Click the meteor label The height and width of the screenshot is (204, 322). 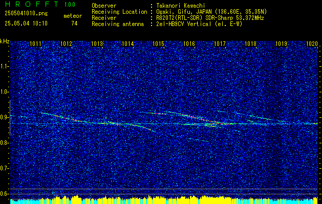pyautogui.click(x=73, y=16)
